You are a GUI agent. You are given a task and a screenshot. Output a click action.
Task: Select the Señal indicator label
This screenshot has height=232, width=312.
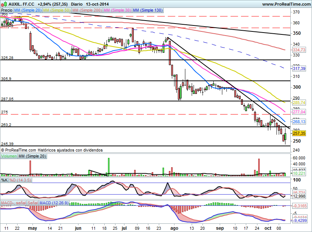click(33, 203)
